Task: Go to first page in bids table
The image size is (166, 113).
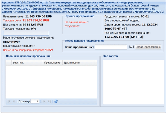Action: (x=9, y=101)
